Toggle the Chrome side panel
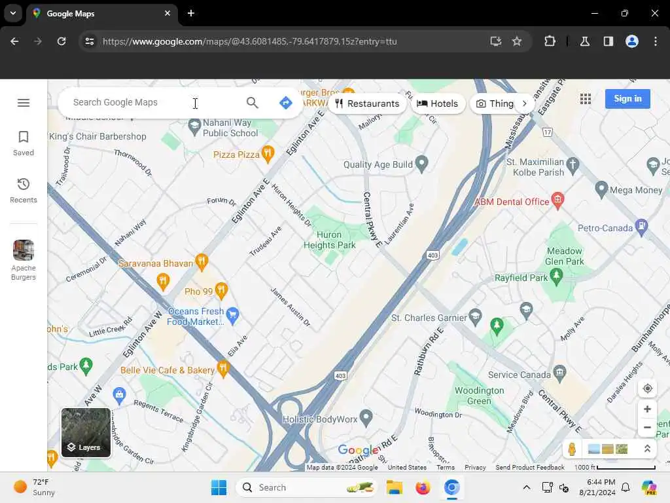 click(x=608, y=41)
